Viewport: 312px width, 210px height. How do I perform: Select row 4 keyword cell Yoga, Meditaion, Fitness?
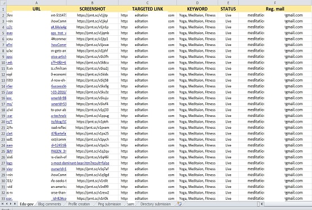click(197, 27)
